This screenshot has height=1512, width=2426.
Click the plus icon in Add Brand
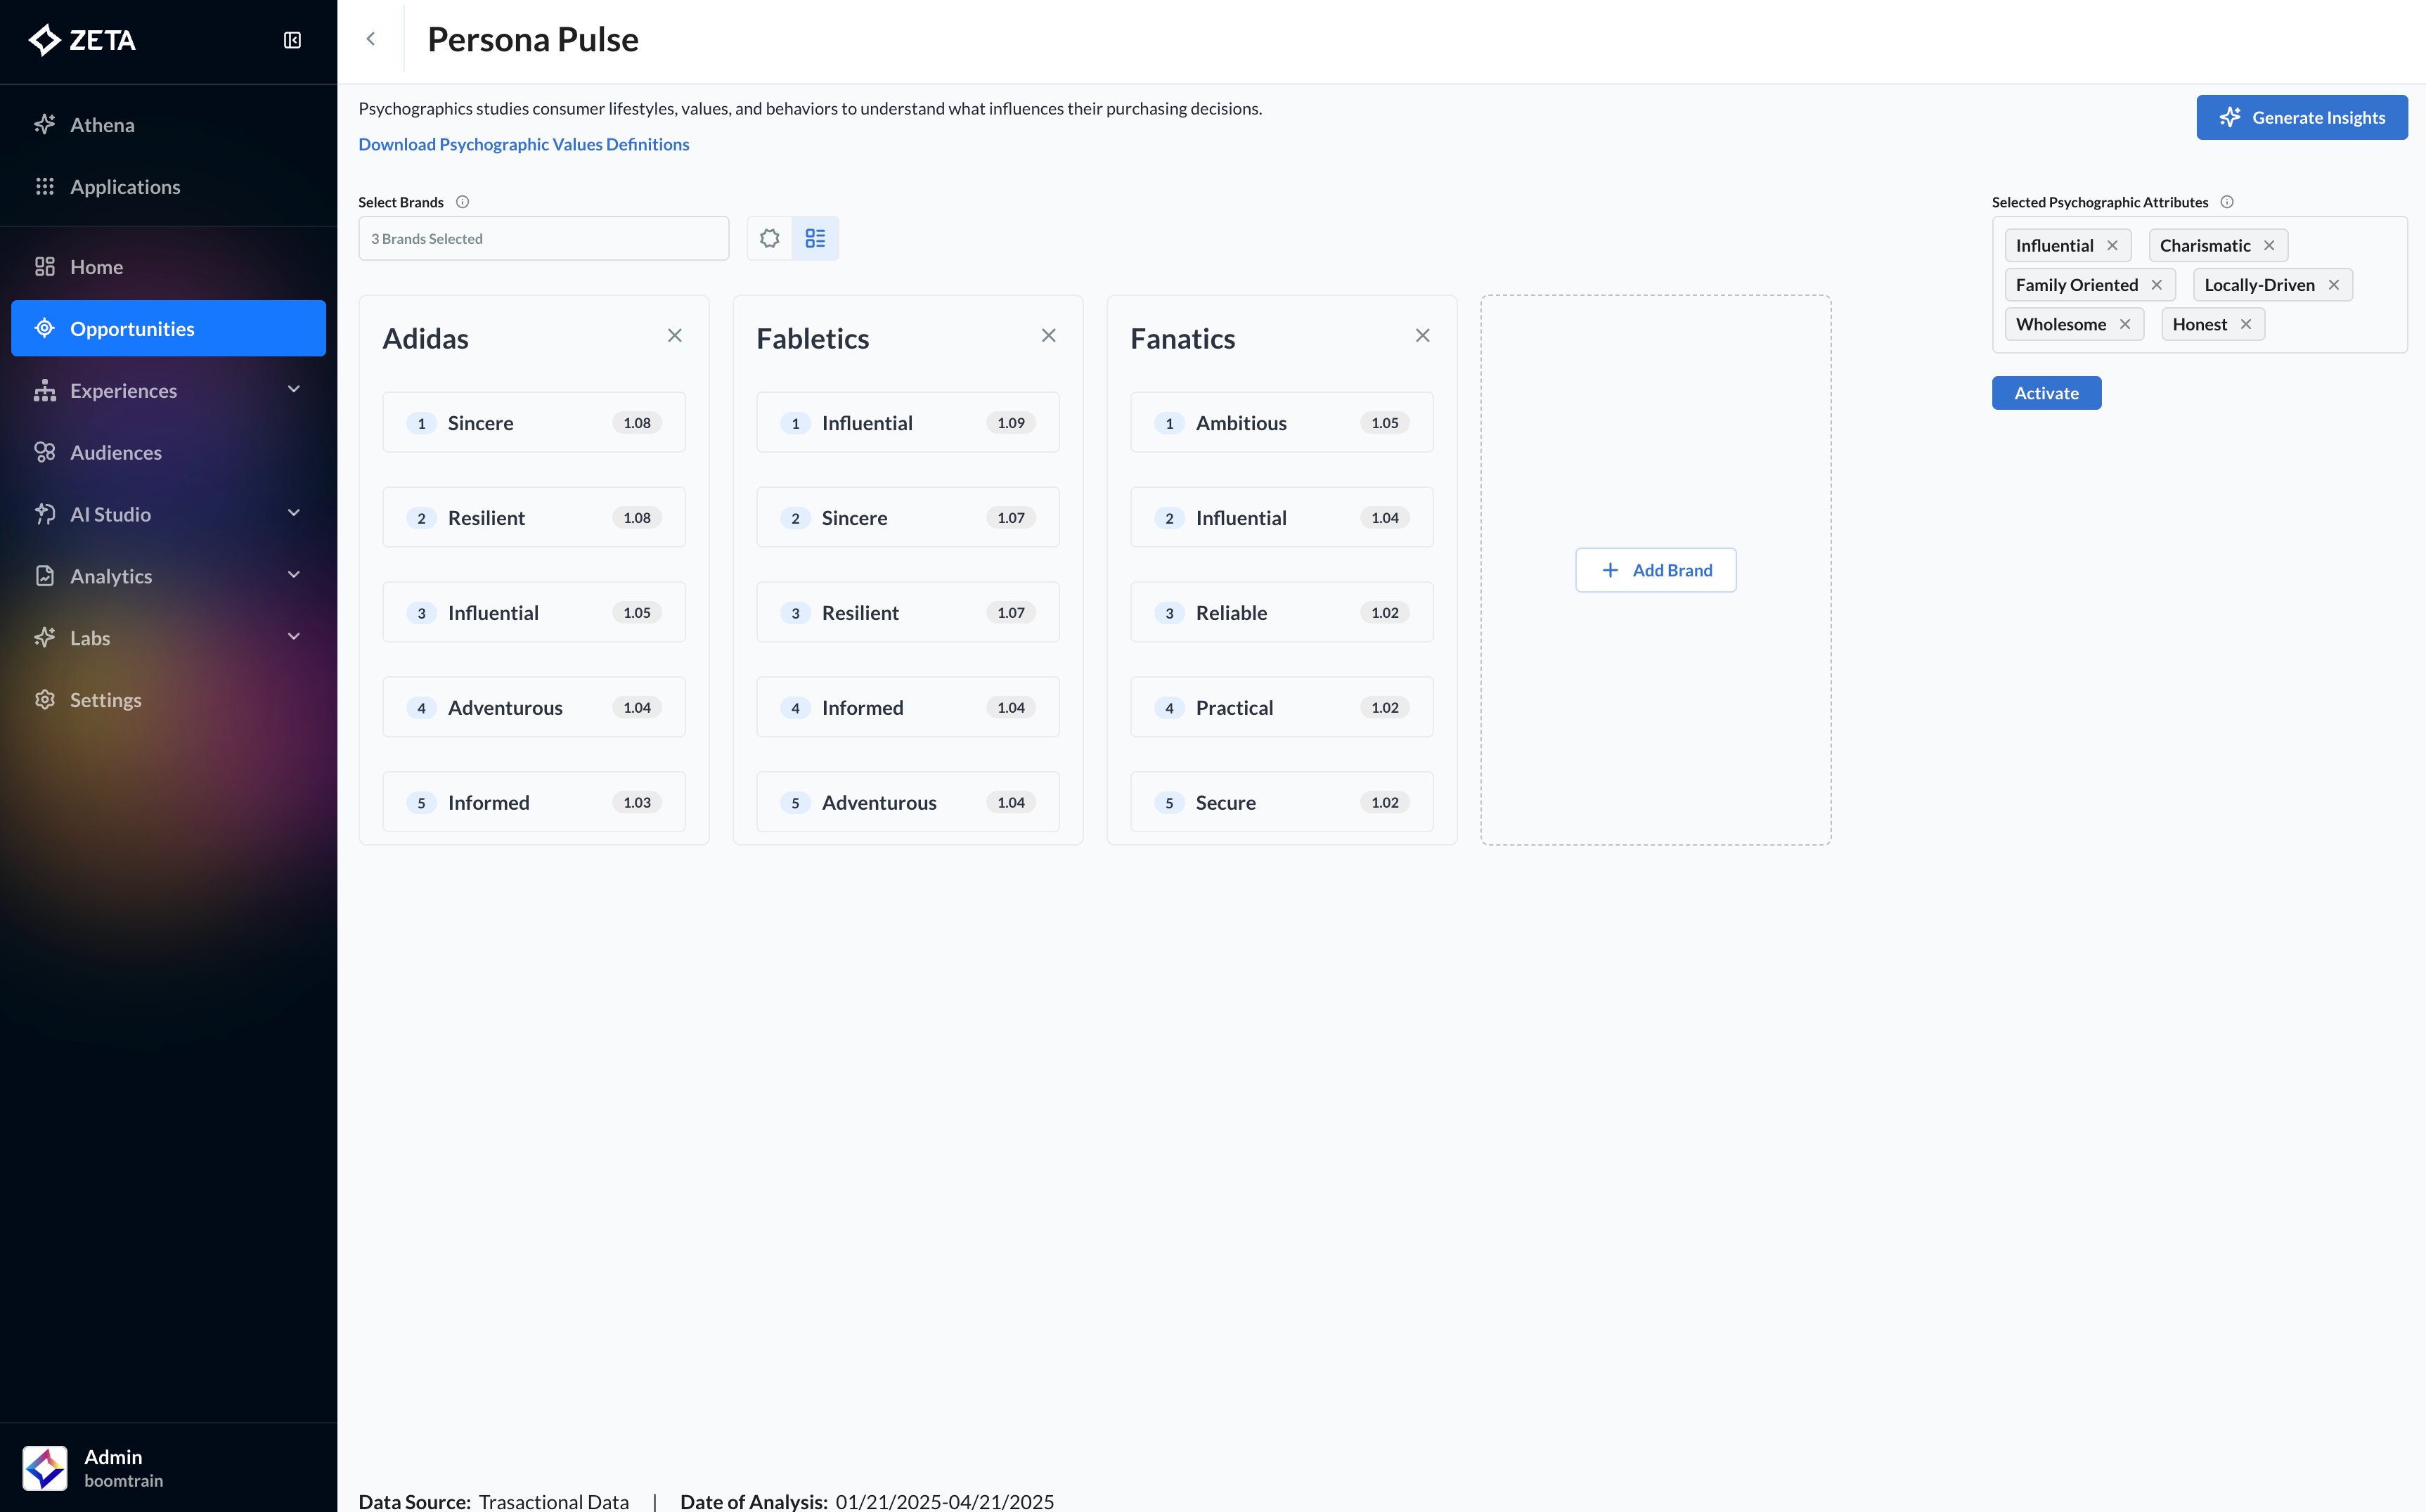point(1611,570)
